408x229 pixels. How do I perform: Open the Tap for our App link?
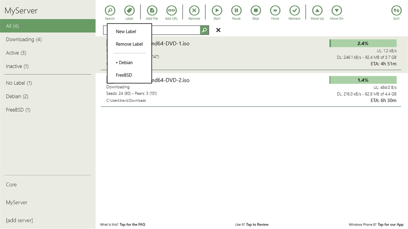click(x=390, y=225)
